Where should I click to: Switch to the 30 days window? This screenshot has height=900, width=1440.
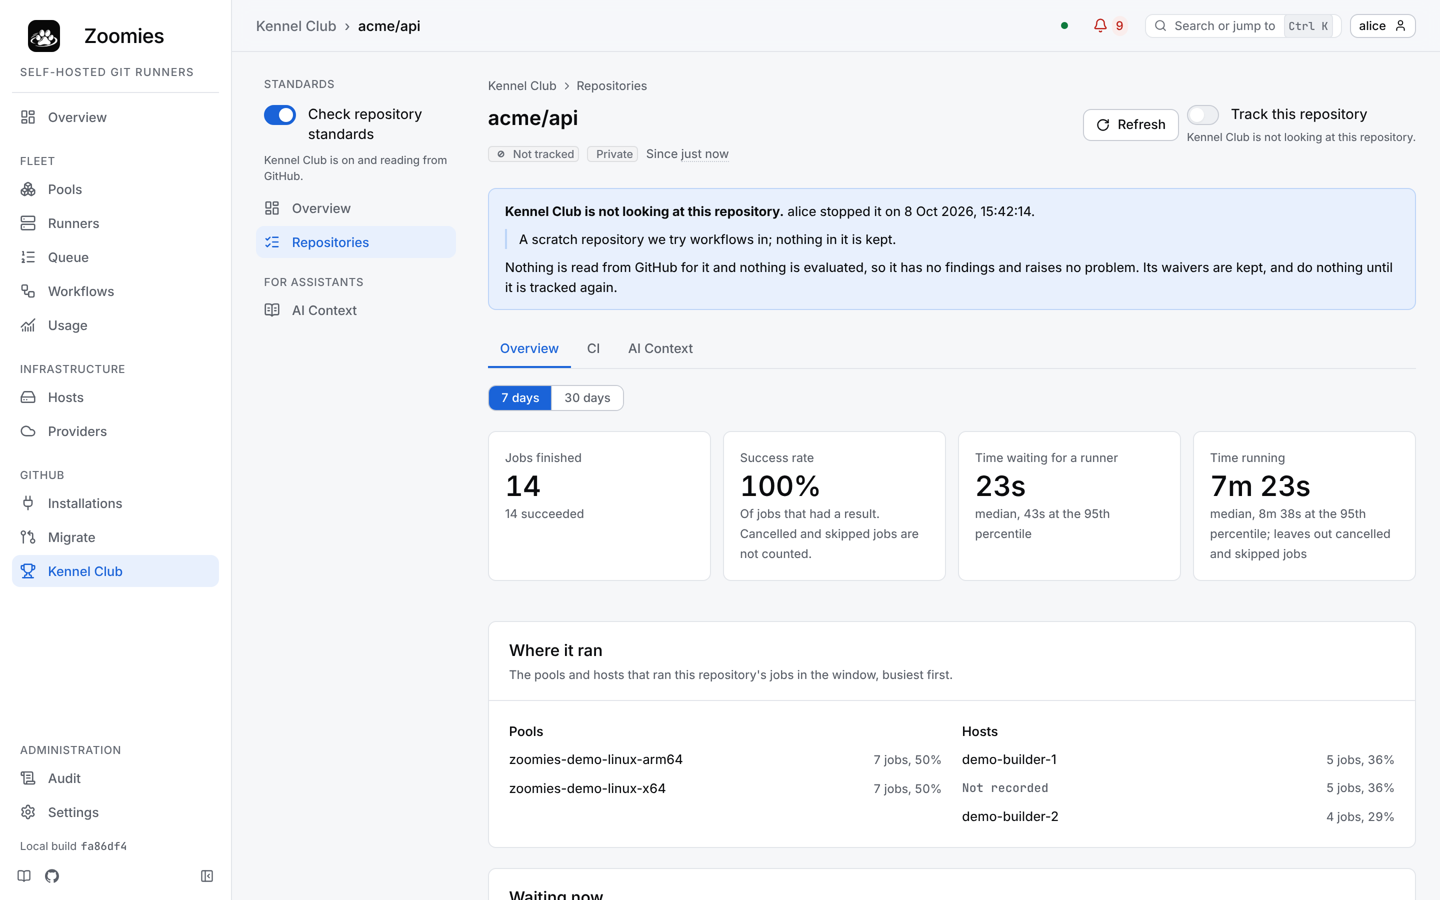(587, 397)
